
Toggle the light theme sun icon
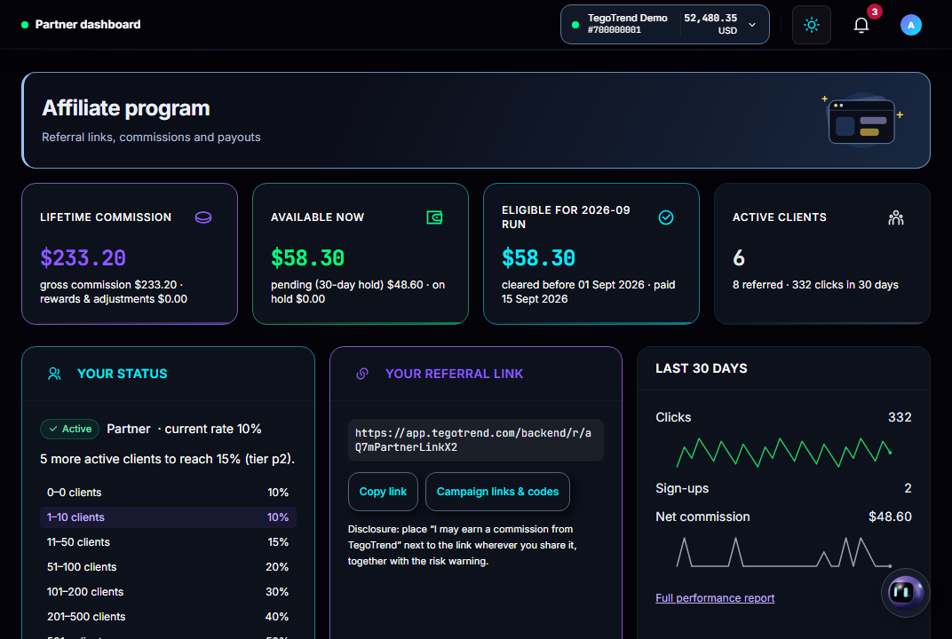coord(811,25)
